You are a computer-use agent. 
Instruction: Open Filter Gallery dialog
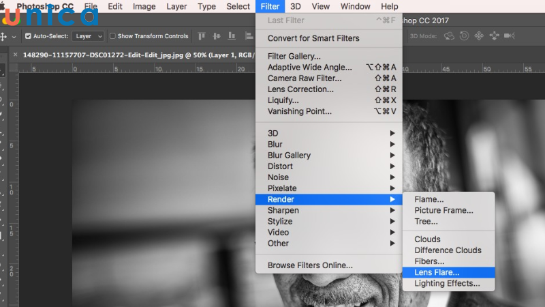[x=329, y=56]
